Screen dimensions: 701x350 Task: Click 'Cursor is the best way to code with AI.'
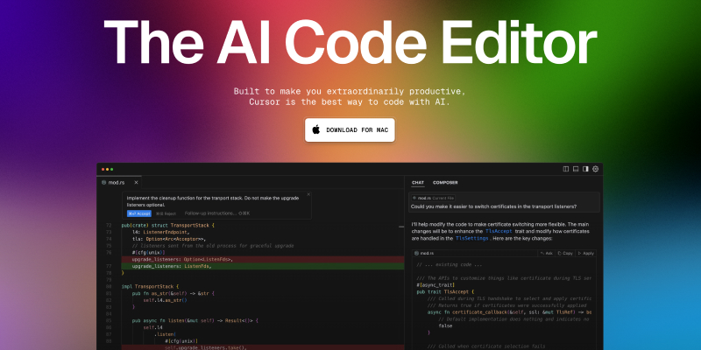coord(350,102)
